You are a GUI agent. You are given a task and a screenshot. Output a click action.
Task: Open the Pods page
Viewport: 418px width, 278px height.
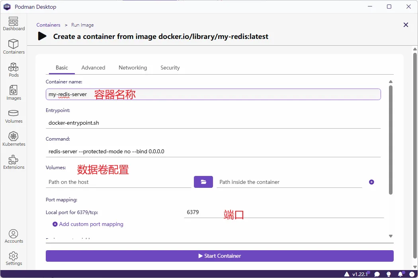[x=14, y=70]
